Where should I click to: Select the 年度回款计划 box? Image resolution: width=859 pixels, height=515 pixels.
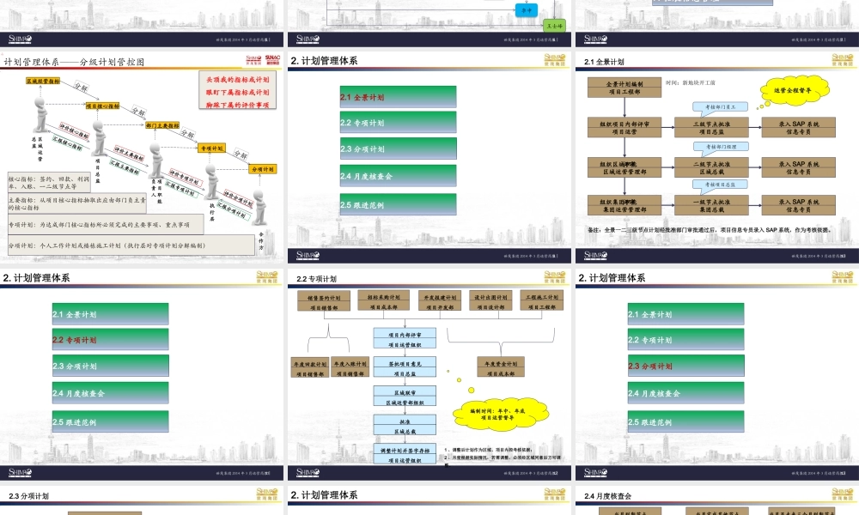click(310, 368)
